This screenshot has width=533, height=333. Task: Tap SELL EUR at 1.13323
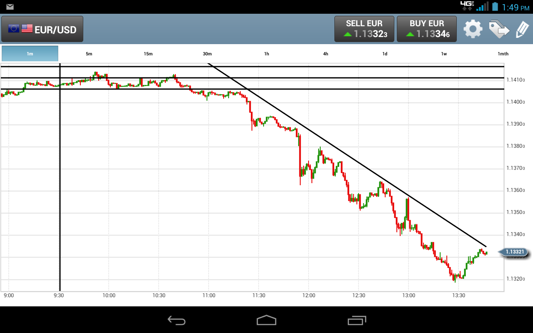pos(364,29)
